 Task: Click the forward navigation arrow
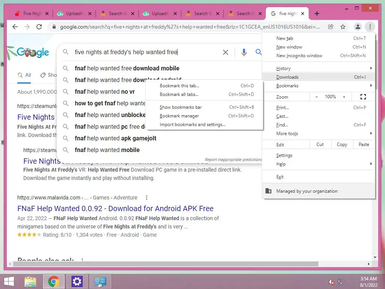[x=27, y=27]
